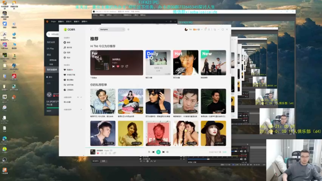Focus the search field containing blackpink

click(112, 29)
